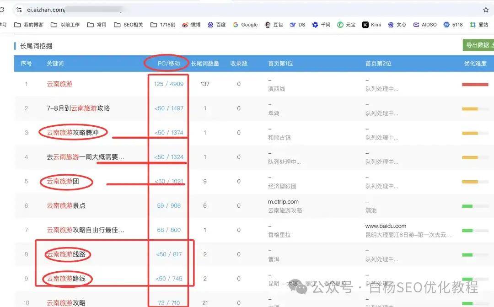Open keyword 云南旅游攻略自由行最佳…
494x307 pixels.
tap(86, 230)
